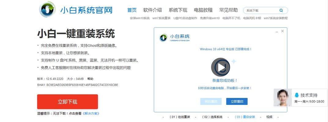Screen dimensions: 328x122
Task: Click the 10秒后自动重启电脑 notice text
Action: (225, 88)
